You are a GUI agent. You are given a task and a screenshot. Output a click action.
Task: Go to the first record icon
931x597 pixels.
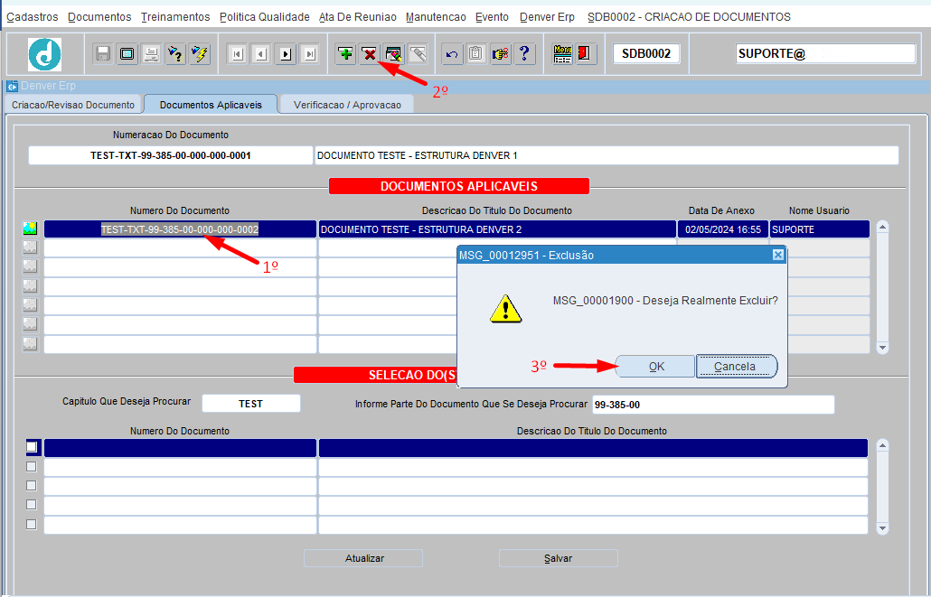(x=237, y=54)
